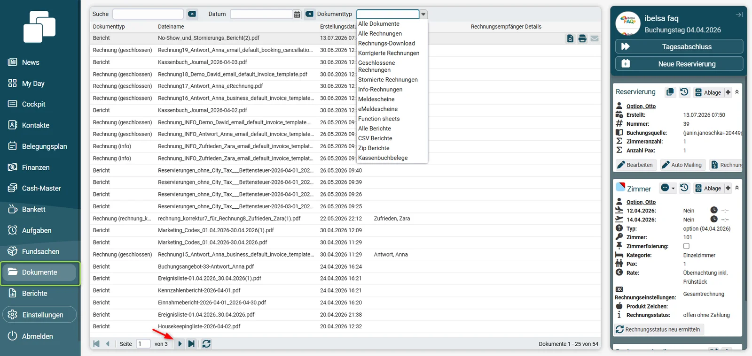Select Alle Dokumente from the list

[x=379, y=24]
